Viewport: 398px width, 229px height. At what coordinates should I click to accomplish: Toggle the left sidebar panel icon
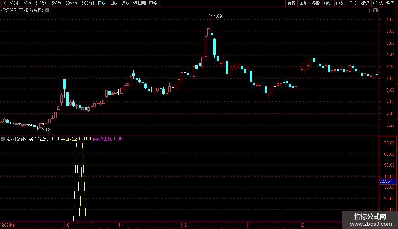pyautogui.click(x=4, y=3)
